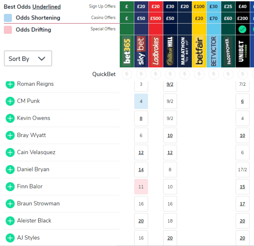
Task: Click the blue Odds Shortening color swatch
Action: tap(8, 18)
